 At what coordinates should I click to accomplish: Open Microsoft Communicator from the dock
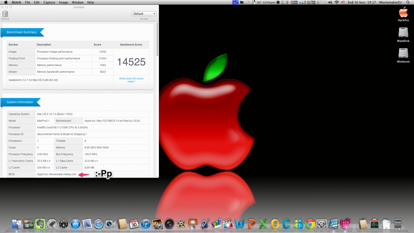(x=287, y=224)
